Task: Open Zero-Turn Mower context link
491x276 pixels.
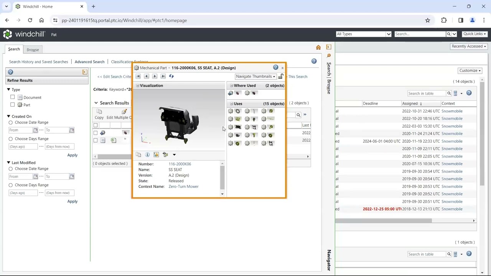Action: pyautogui.click(x=183, y=187)
